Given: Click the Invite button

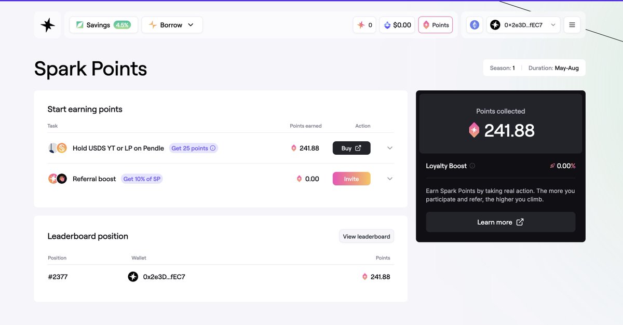Looking at the screenshot, I should tap(351, 179).
